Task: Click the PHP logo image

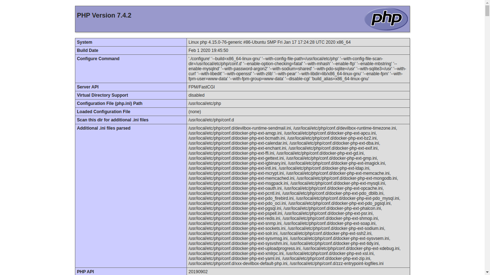Action: (x=386, y=19)
